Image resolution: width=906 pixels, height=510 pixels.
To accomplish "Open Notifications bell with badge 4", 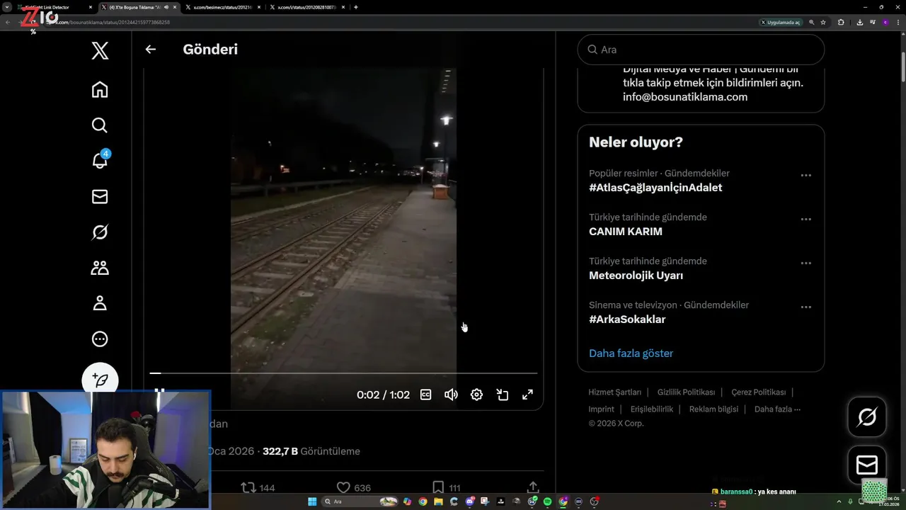I will (100, 160).
